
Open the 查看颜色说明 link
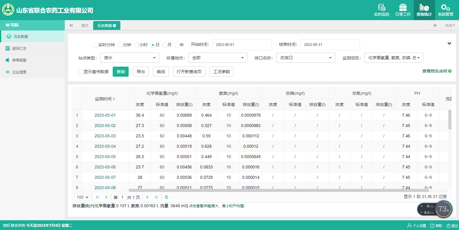[x=434, y=71]
